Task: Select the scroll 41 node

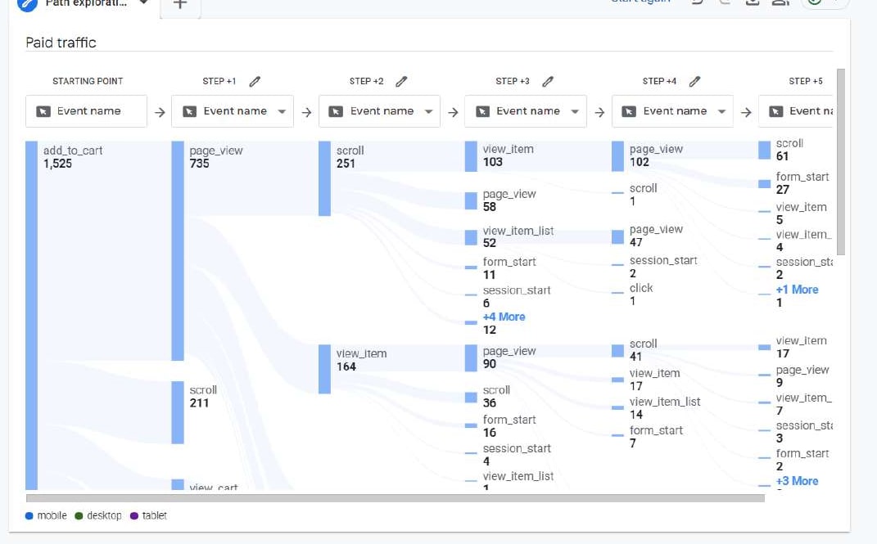Action: 617,351
